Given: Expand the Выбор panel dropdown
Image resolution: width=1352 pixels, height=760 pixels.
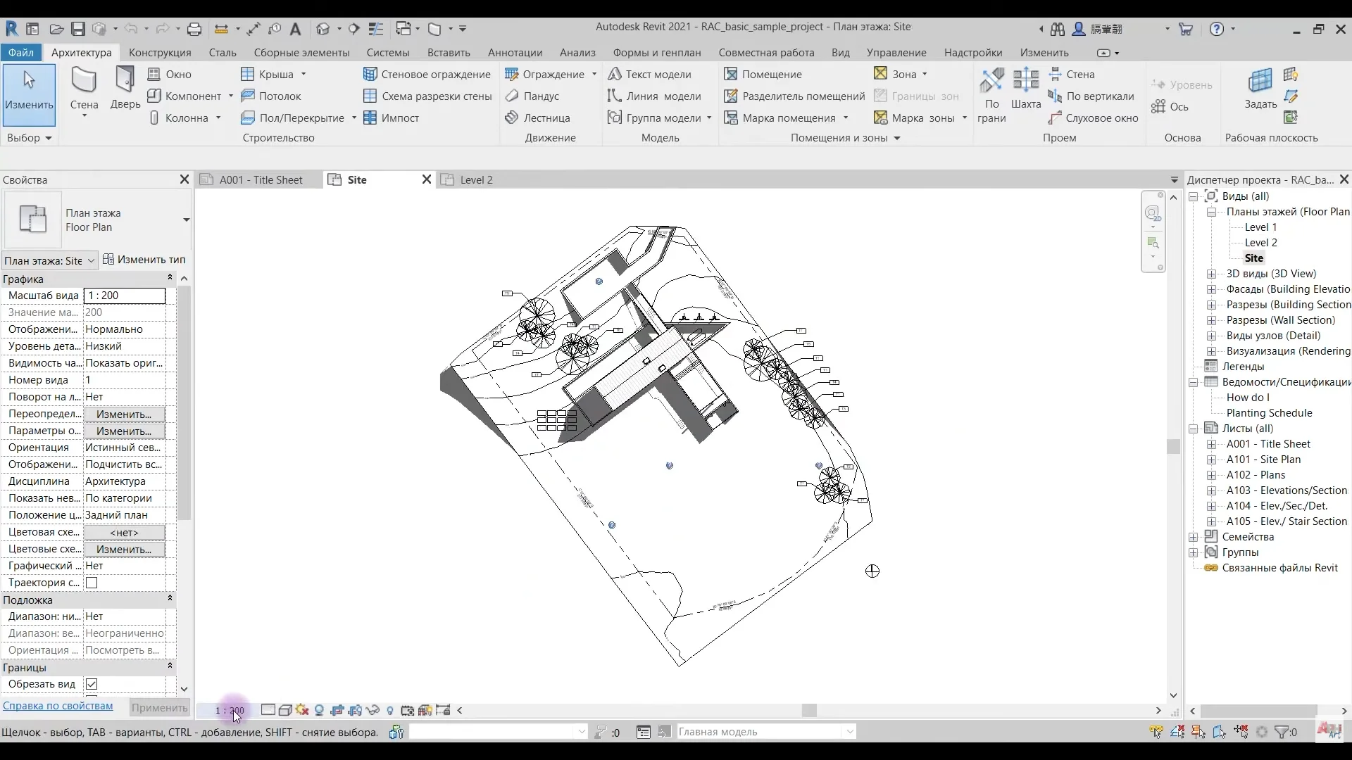Looking at the screenshot, I should (x=30, y=138).
